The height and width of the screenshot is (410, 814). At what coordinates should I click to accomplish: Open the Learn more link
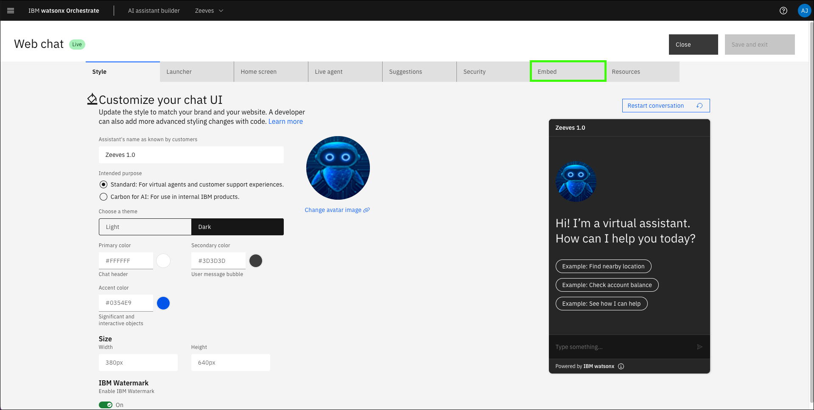click(x=285, y=122)
